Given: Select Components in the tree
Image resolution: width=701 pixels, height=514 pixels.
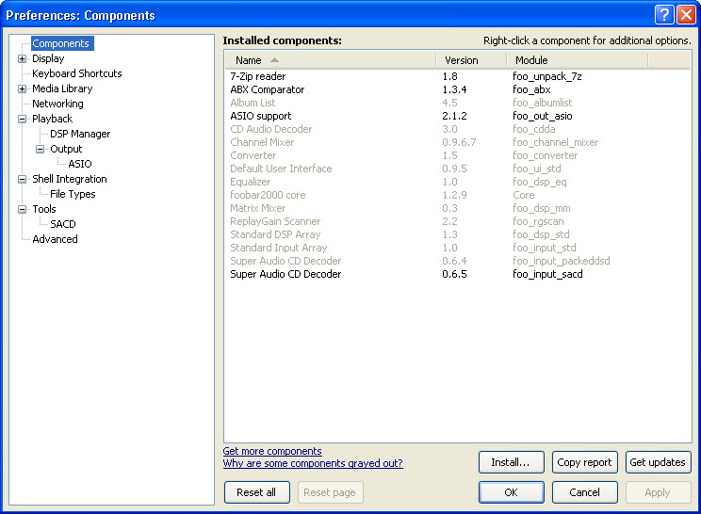Looking at the screenshot, I should click(61, 43).
